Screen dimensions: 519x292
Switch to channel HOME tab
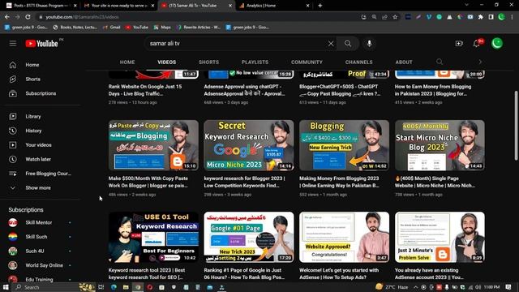click(127, 62)
